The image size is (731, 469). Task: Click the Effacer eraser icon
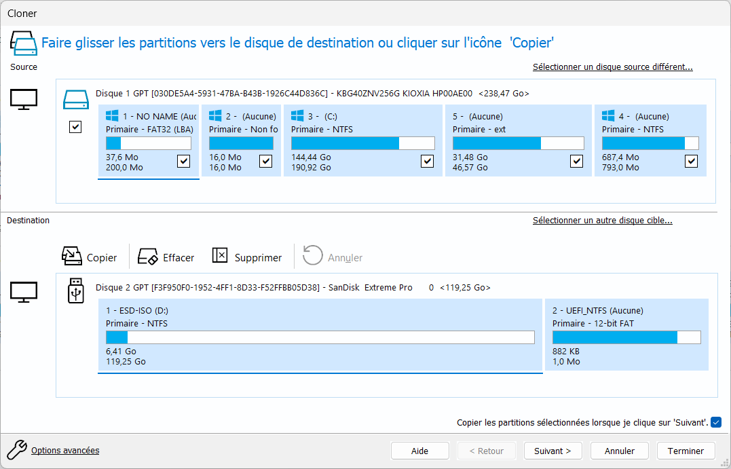[x=148, y=257]
